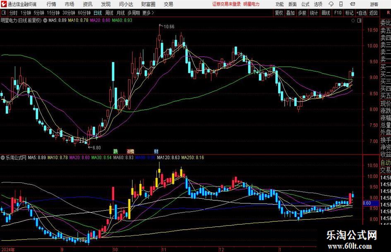
Task: Open the 财富圈 menu
Action: pyautogui.click(x=148, y=4)
